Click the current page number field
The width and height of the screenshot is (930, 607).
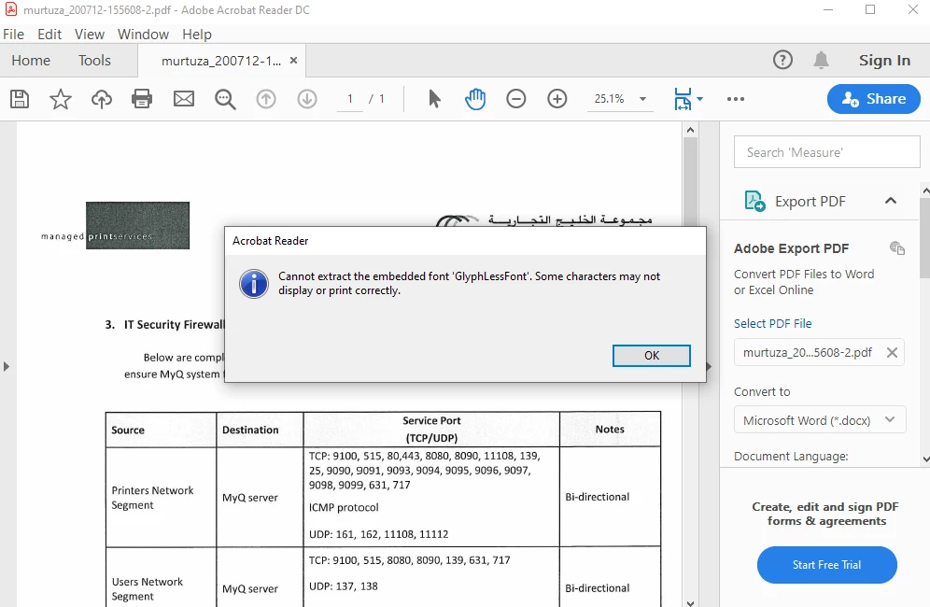click(350, 99)
